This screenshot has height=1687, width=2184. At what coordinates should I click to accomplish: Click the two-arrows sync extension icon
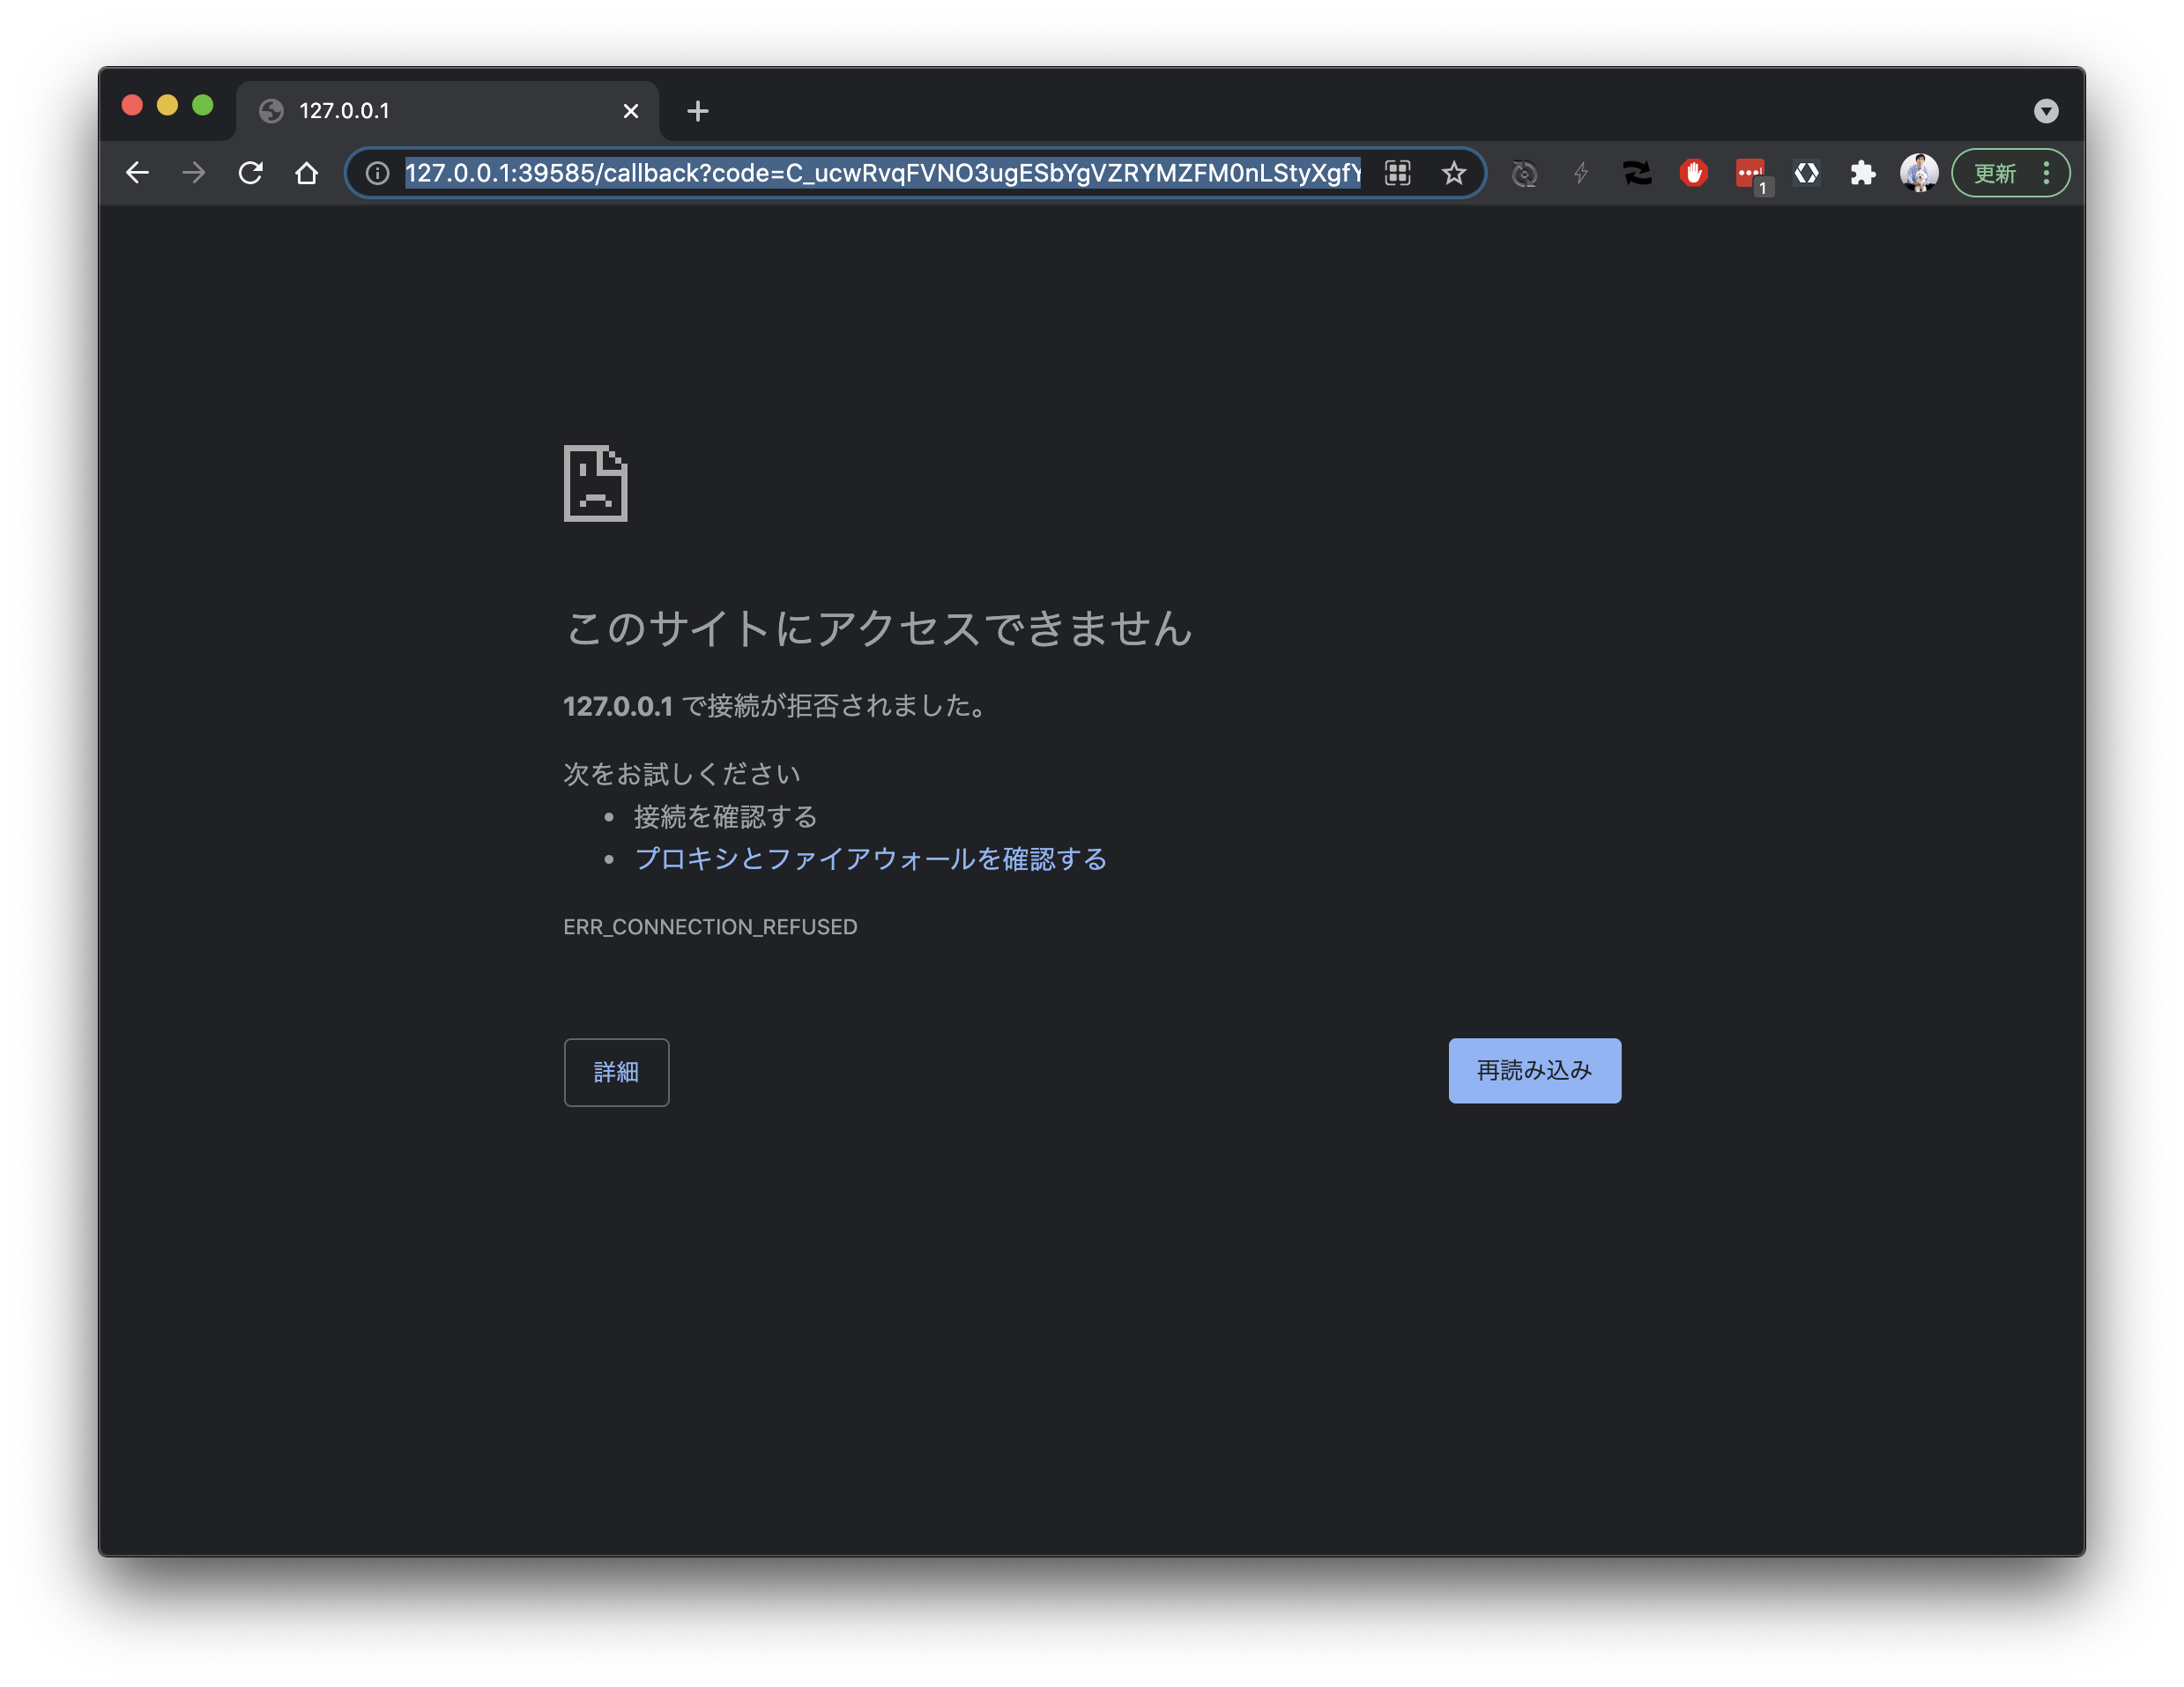pyautogui.click(x=1637, y=173)
